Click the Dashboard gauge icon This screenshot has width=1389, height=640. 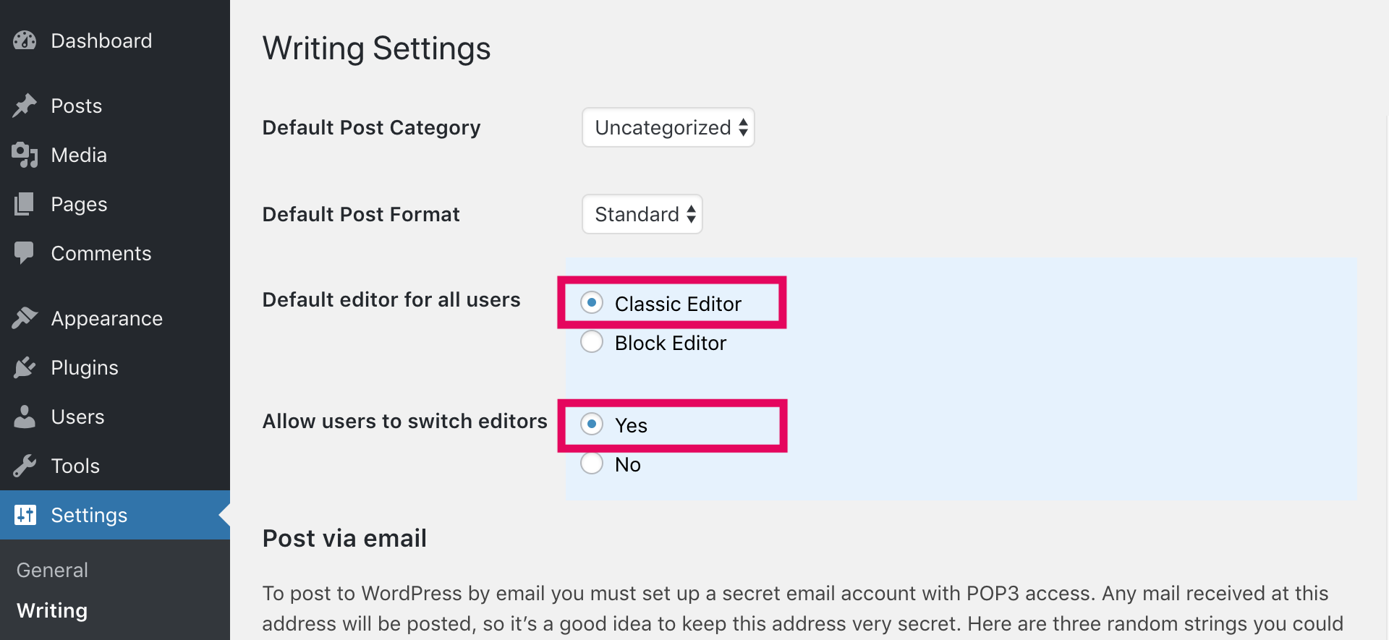(x=25, y=40)
